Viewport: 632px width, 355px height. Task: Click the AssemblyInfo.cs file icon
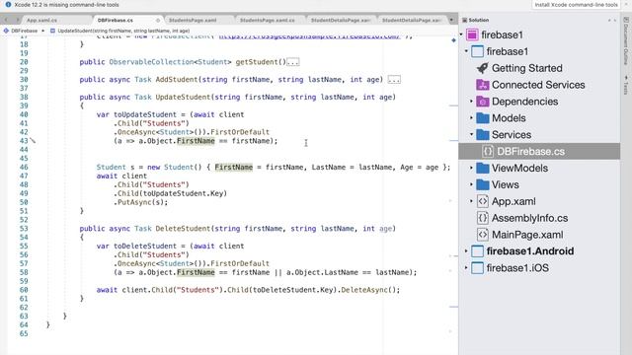483,218
